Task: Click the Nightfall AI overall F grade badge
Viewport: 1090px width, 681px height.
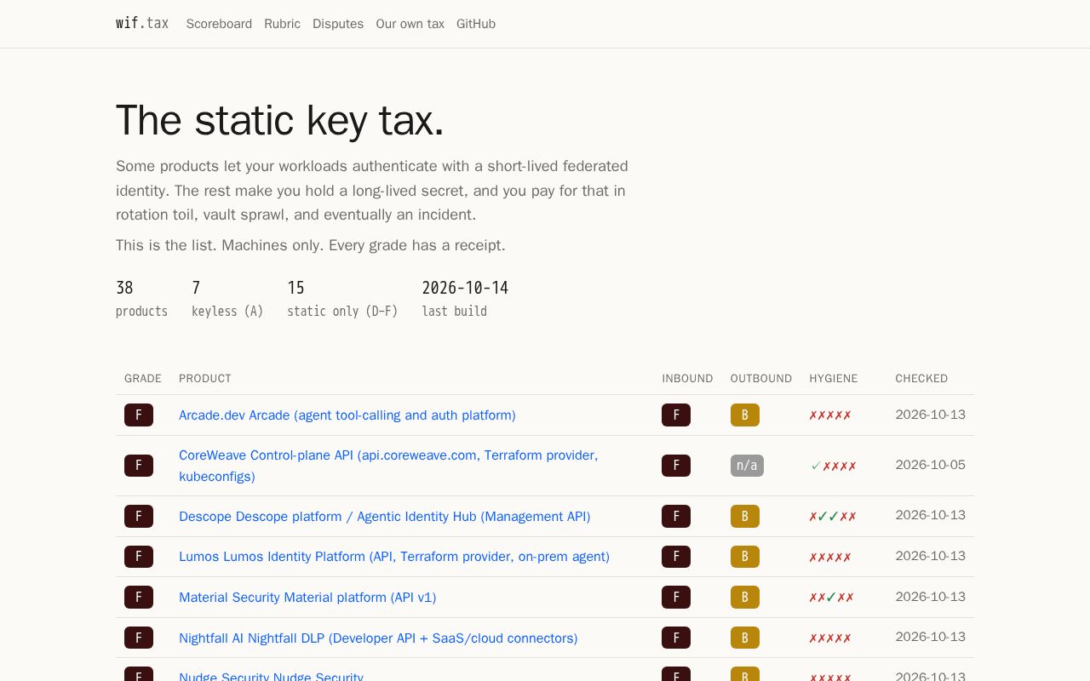Action: [x=139, y=638]
